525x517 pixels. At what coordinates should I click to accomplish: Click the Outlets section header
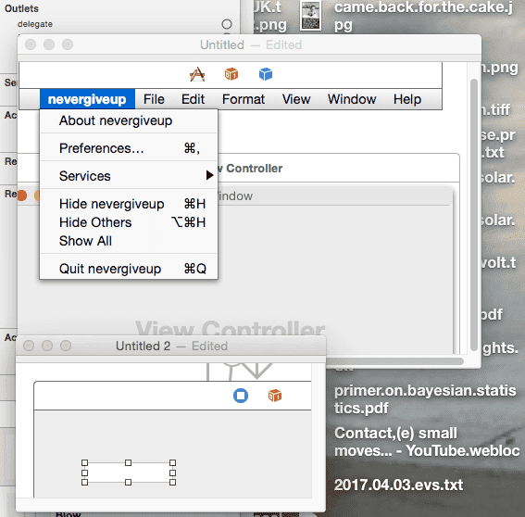point(21,8)
